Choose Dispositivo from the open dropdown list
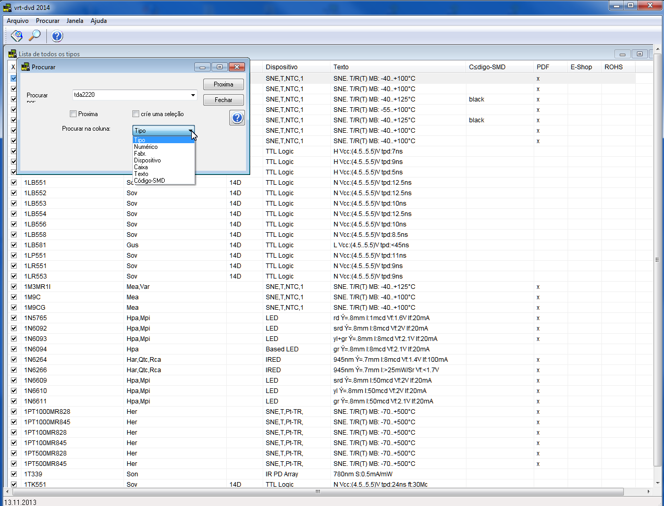 coord(164,160)
